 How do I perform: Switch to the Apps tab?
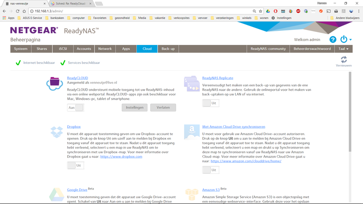126,49
